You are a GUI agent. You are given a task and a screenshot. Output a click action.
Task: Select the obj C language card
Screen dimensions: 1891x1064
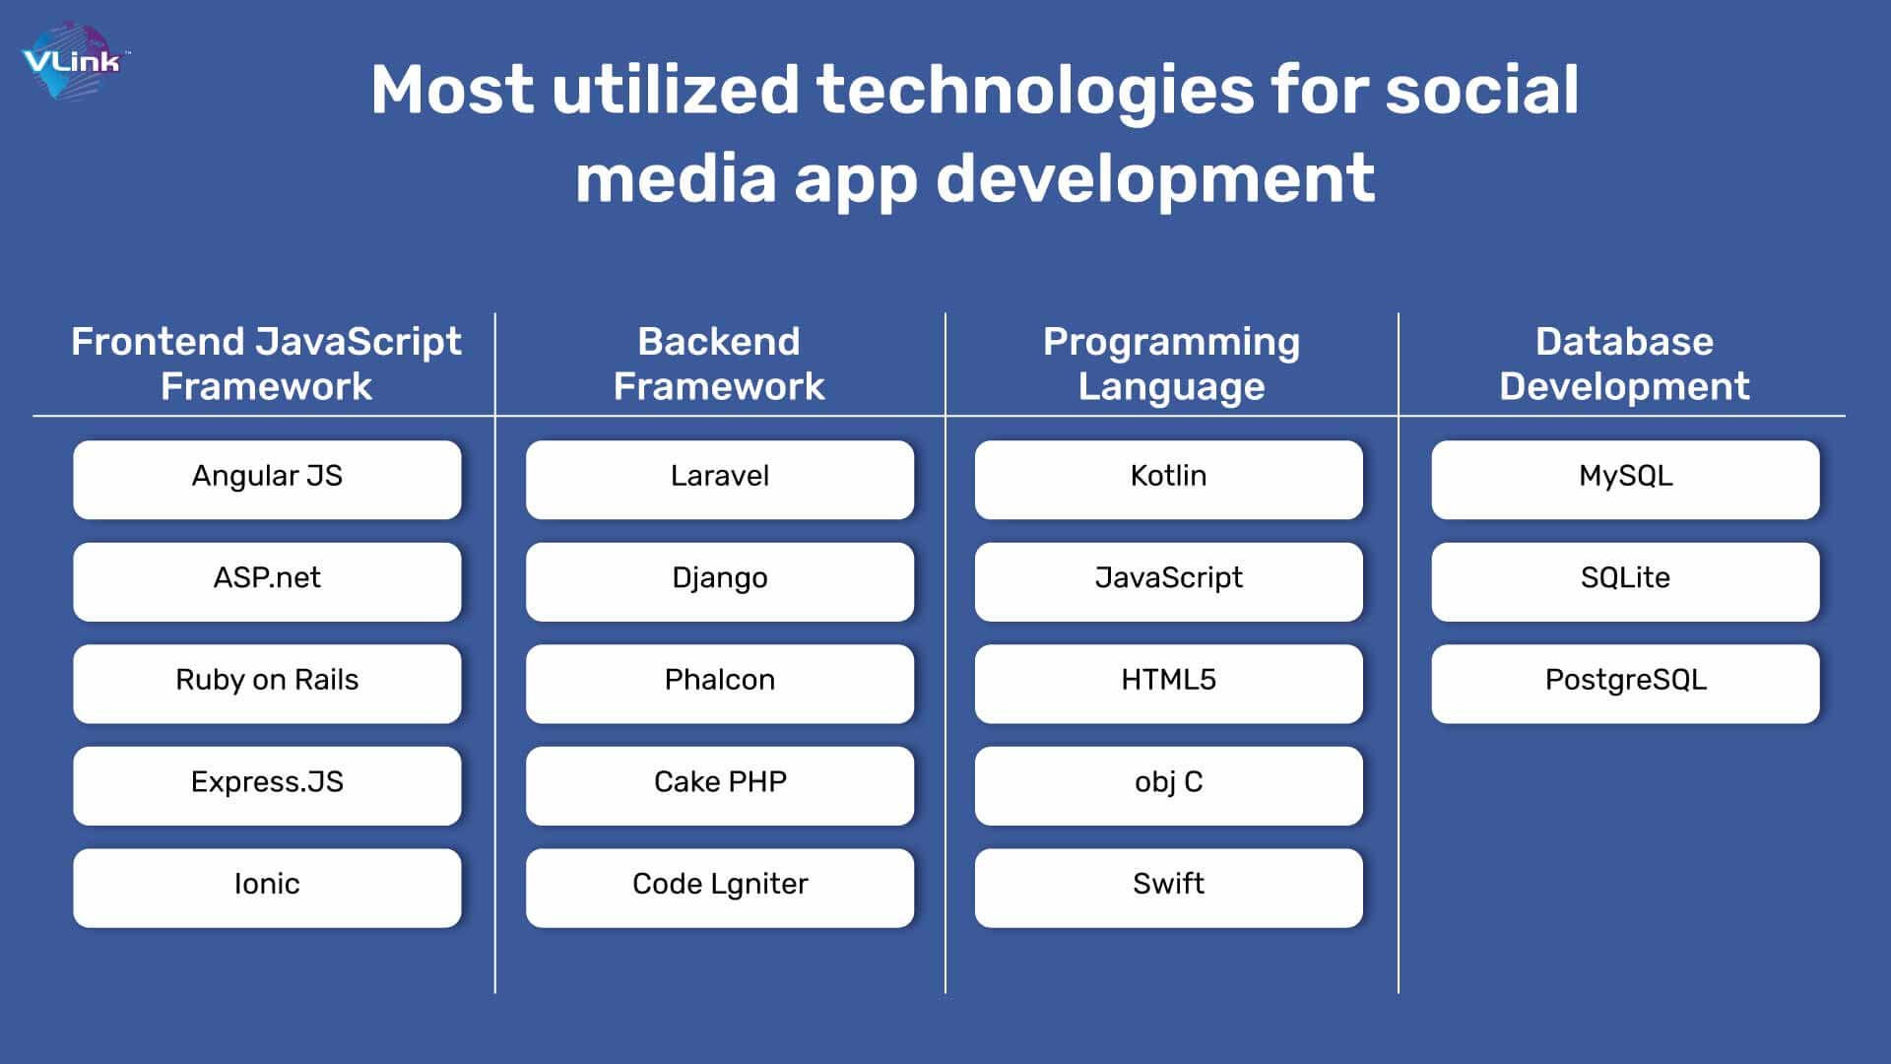coord(1166,781)
